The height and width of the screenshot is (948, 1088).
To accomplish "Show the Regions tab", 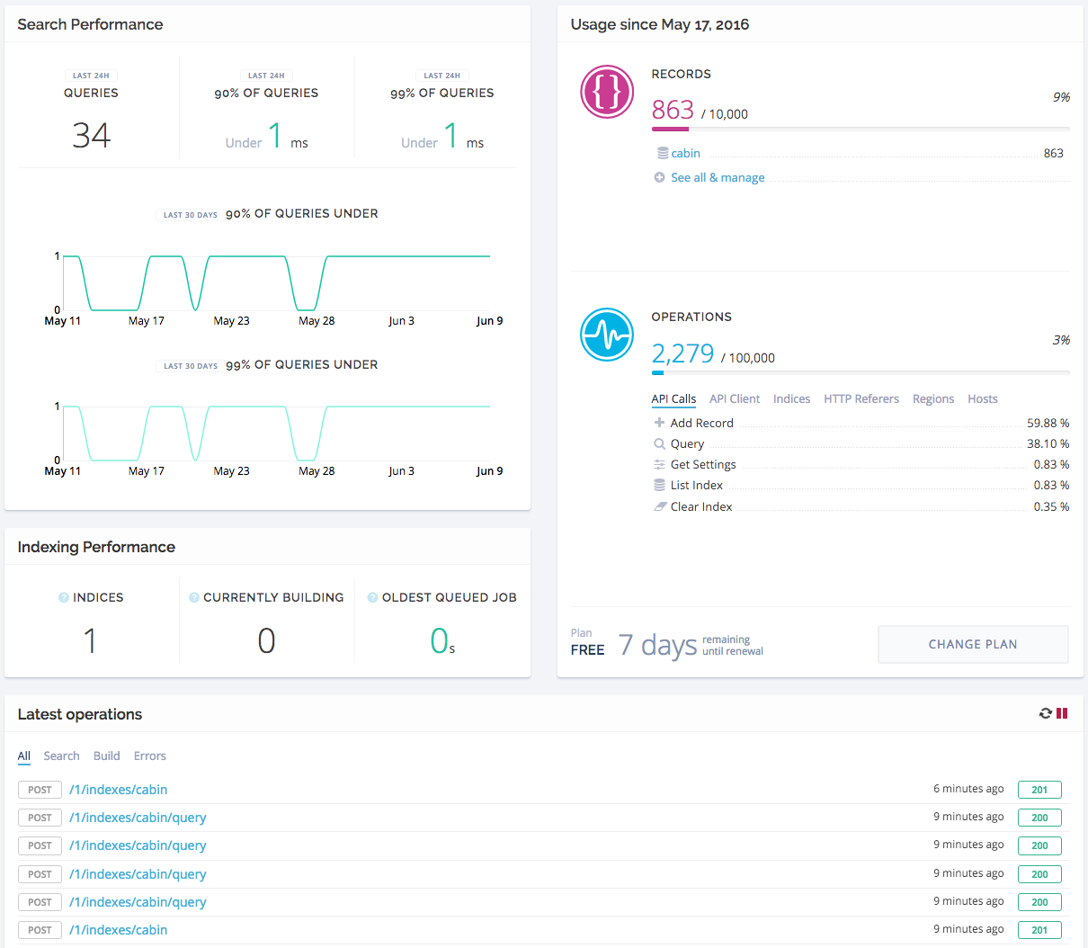I will click(x=932, y=398).
